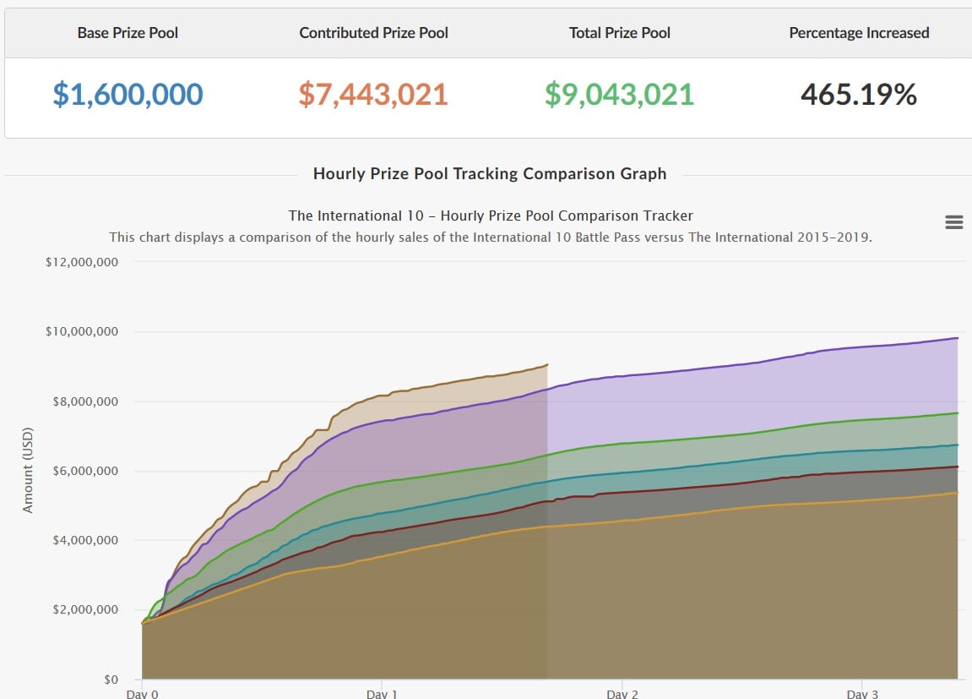Click the Percentage Increased column header
972x699 pixels.
coord(859,33)
